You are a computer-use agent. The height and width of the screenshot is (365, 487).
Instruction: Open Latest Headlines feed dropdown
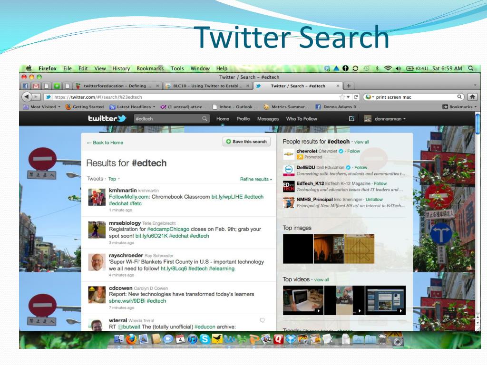click(132, 107)
